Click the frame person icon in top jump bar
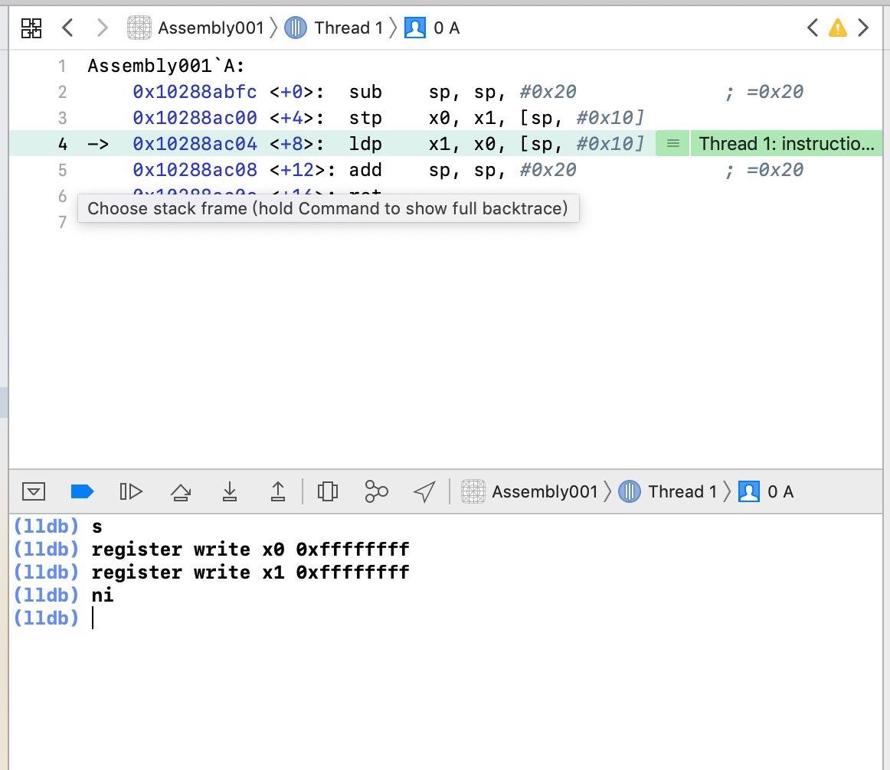 tap(415, 28)
